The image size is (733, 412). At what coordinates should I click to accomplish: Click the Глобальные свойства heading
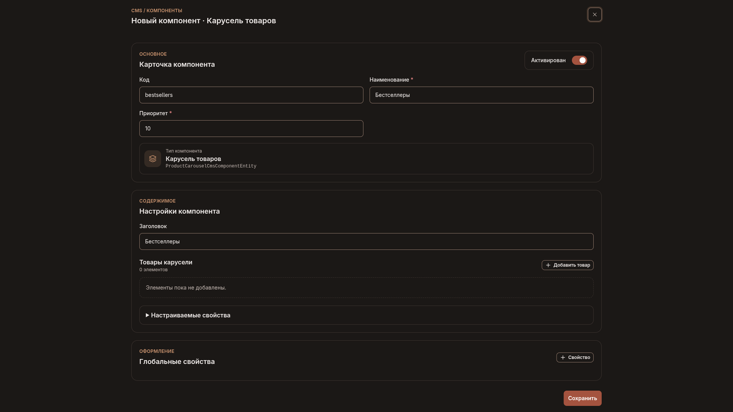click(177, 362)
